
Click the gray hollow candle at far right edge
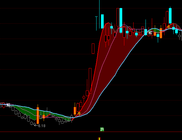point(180,36)
